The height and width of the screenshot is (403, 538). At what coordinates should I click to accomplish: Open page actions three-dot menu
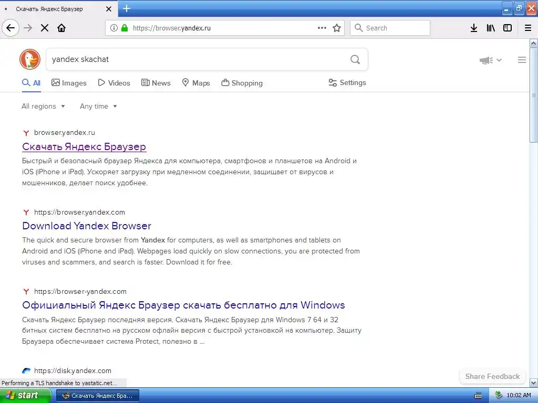(322, 28)
